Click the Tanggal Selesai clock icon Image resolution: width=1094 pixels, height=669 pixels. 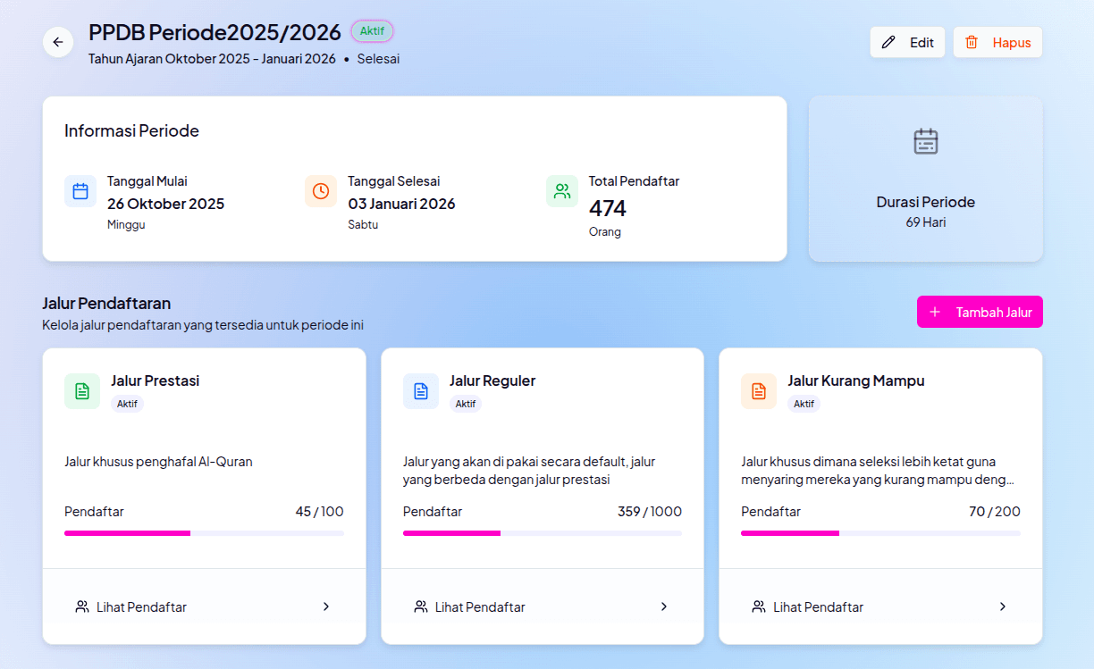click(x=321, y=191)
